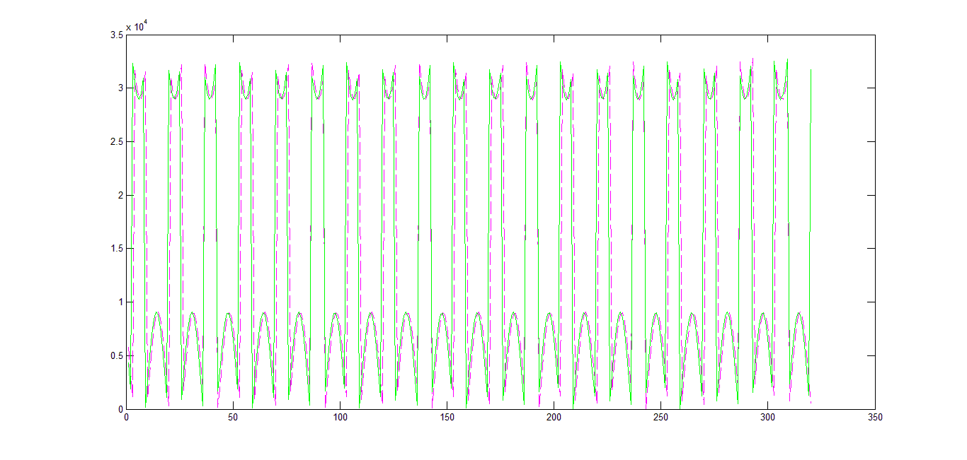The width and height of the screenshot is (967, 460).
Task: Click the x-axis tick label 350
Action: click(x=875, y=418)
